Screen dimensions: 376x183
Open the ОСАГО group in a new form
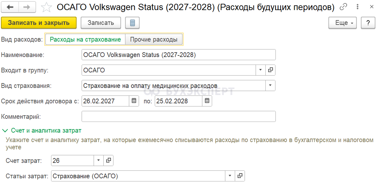[x=270, y=70]
